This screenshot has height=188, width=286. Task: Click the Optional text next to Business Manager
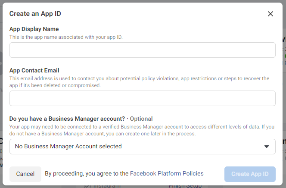point(142,119)
